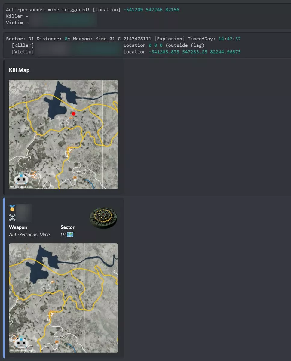291x361 pixels.
Task: Click the red kill marker on Kill Map
Action: point(73,113)
